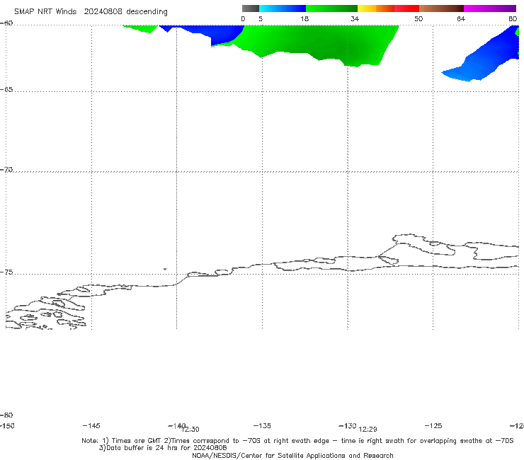Image resolution: width=524 pixels, height=460 pixels.
Task: Click the NOAA/NESDIS credit line
Action: click(x=292, y=456)
